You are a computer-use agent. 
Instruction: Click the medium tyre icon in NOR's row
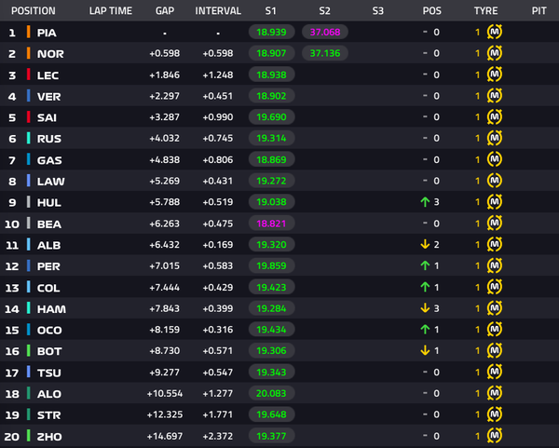tap(495, 53)
